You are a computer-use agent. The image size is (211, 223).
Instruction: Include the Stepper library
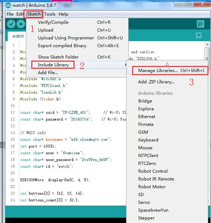click(146, 218)
